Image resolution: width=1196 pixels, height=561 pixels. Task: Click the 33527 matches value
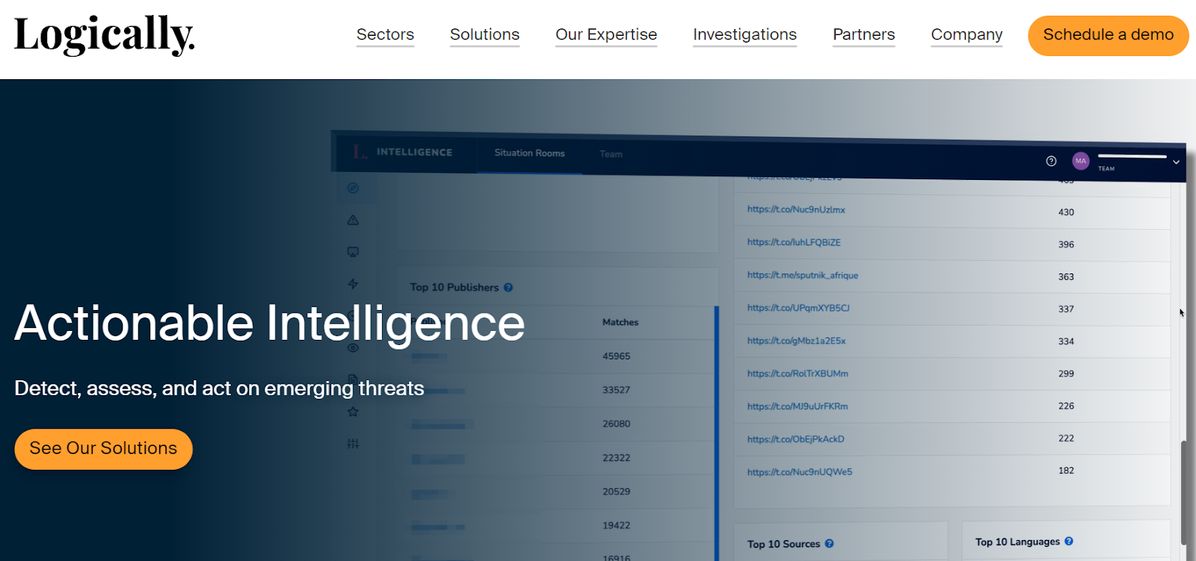[617, 390]
